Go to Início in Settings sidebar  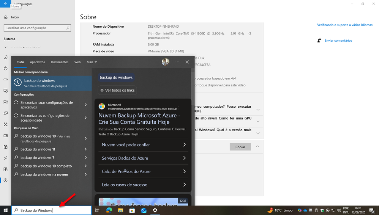[x=12, y=17]
